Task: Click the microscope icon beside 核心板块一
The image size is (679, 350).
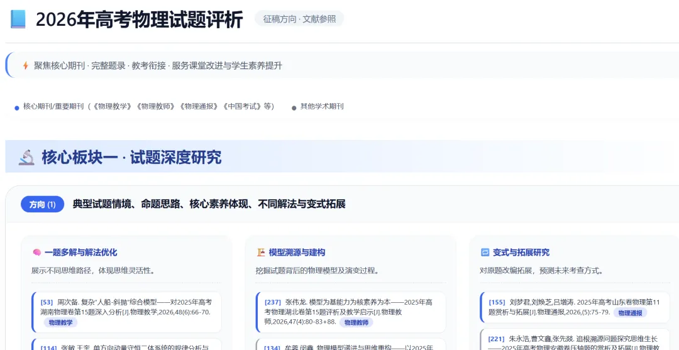Action: 26,158
